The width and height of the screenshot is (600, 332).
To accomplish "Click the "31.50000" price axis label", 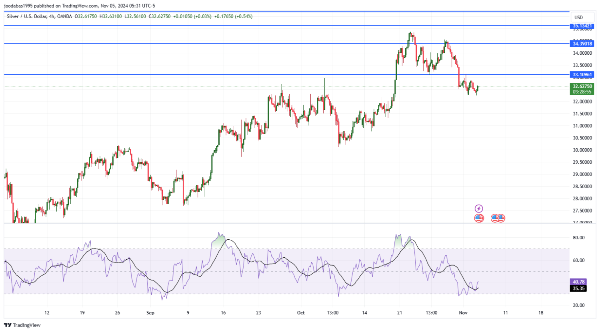I will click(582, 114).
